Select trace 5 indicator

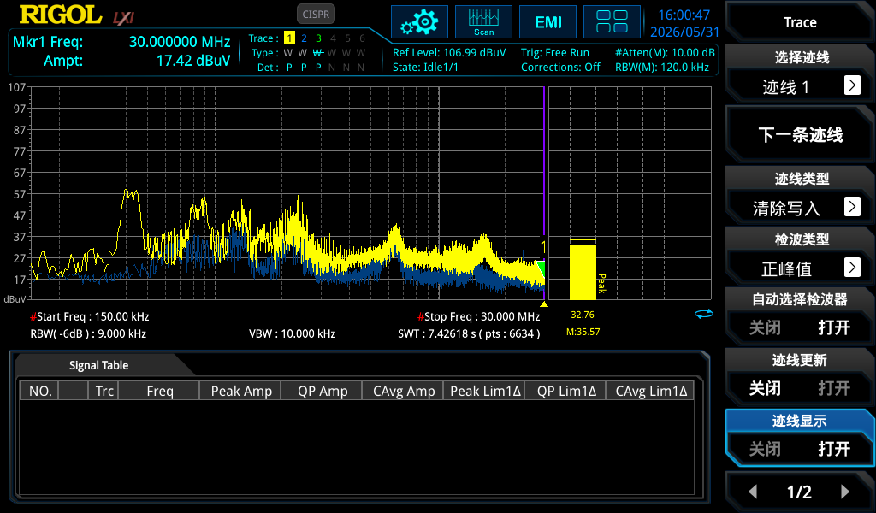347,38
